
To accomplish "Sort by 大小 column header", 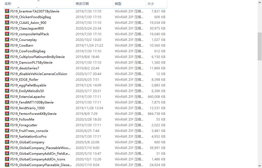I will [150, 4].
